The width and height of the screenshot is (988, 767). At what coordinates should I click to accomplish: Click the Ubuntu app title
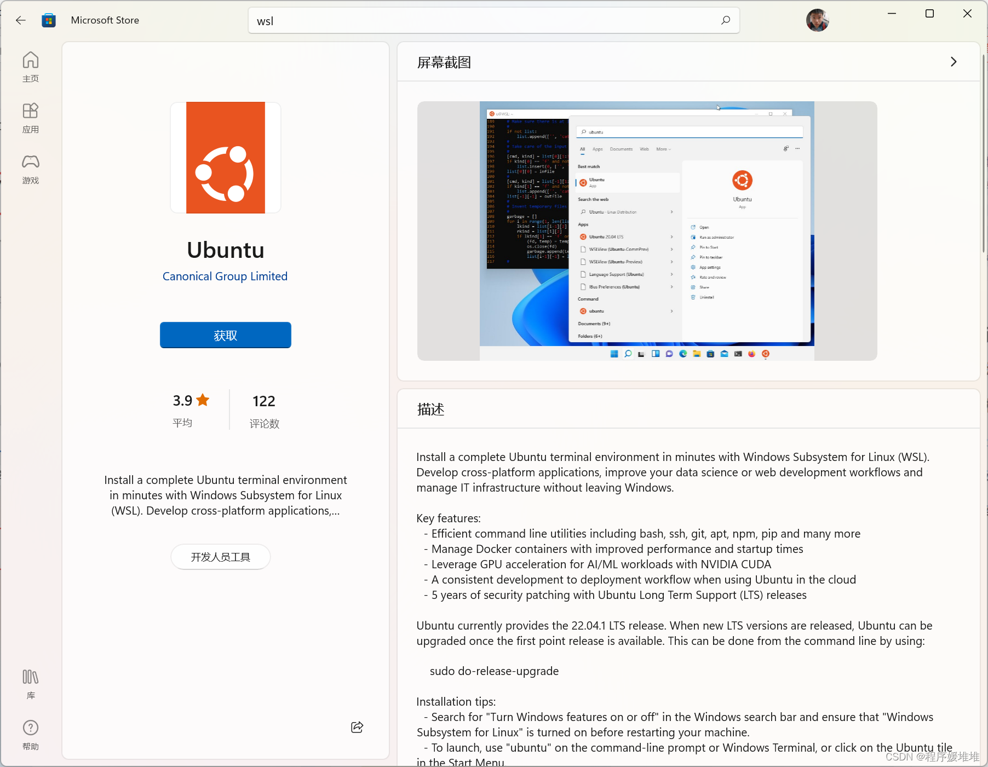pyautogui.click(x=226, y=250)
